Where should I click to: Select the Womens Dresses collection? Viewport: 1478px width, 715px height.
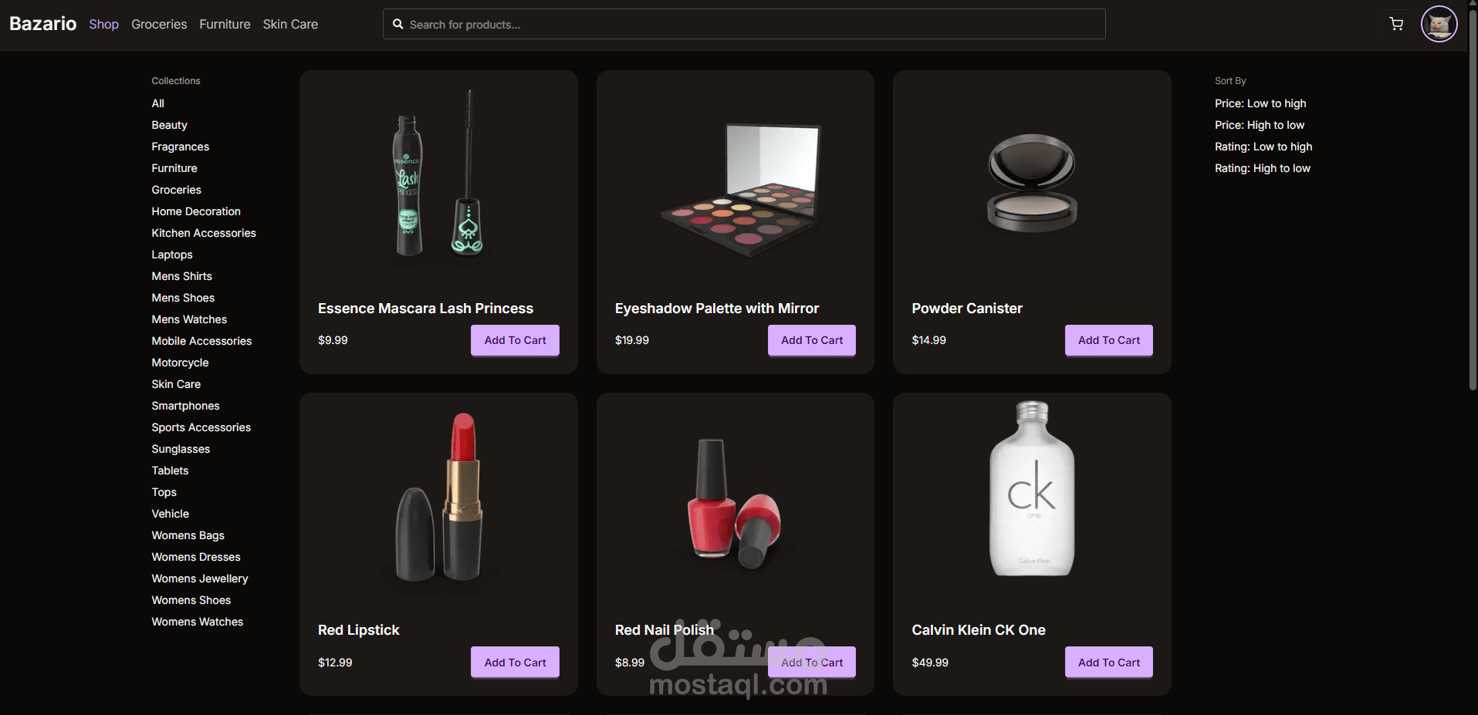click(196, 557)
